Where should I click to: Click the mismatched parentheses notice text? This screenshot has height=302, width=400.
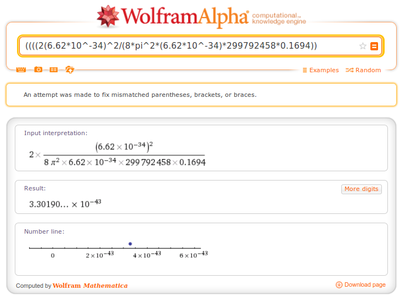140,95
